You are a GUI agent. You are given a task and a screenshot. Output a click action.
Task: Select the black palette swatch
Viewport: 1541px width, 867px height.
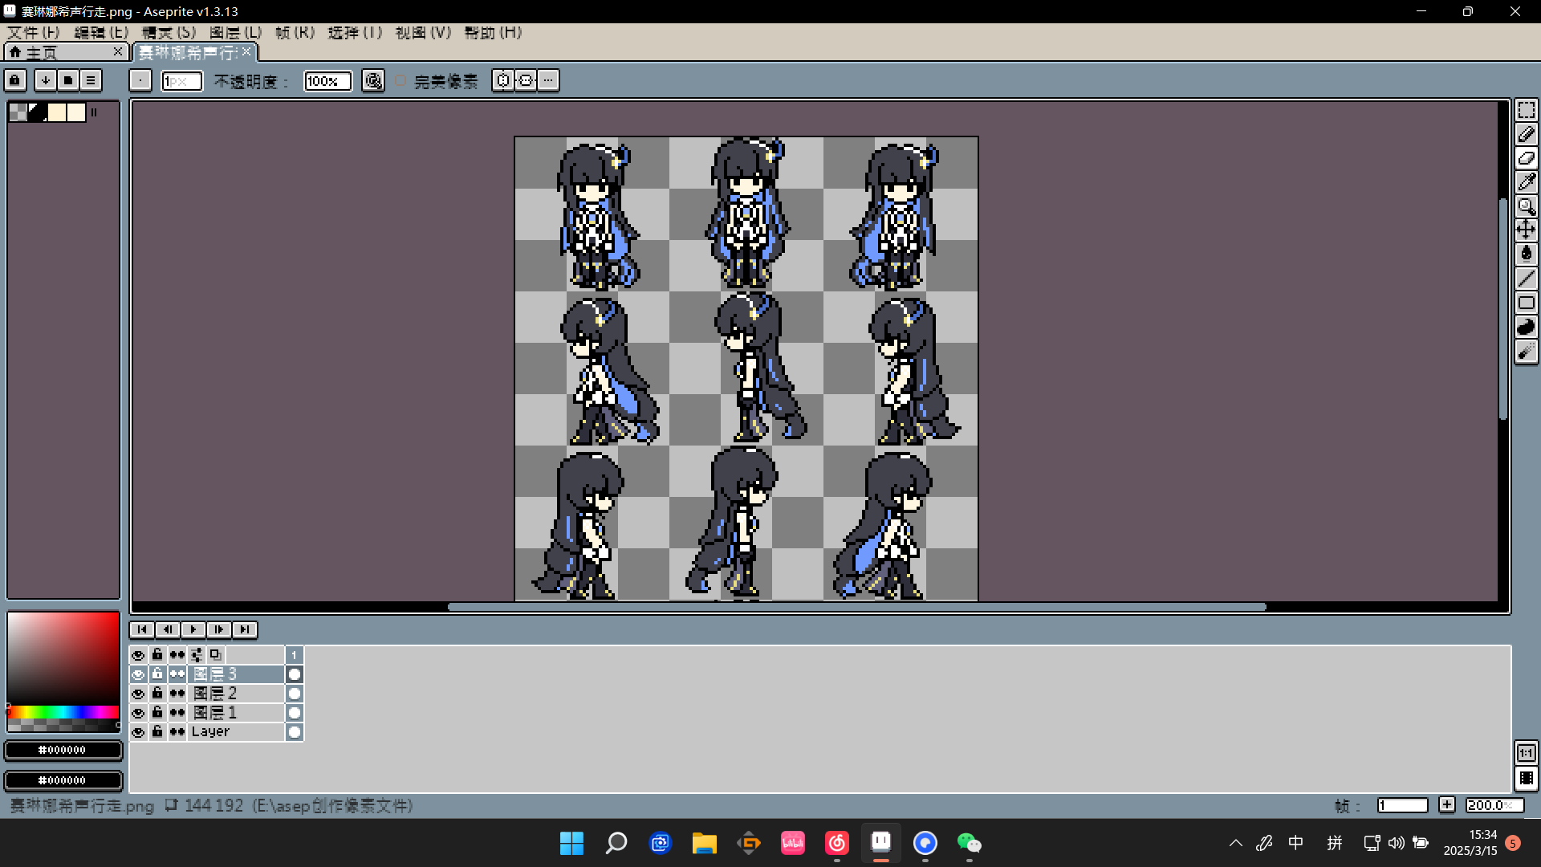coord(37,112)
